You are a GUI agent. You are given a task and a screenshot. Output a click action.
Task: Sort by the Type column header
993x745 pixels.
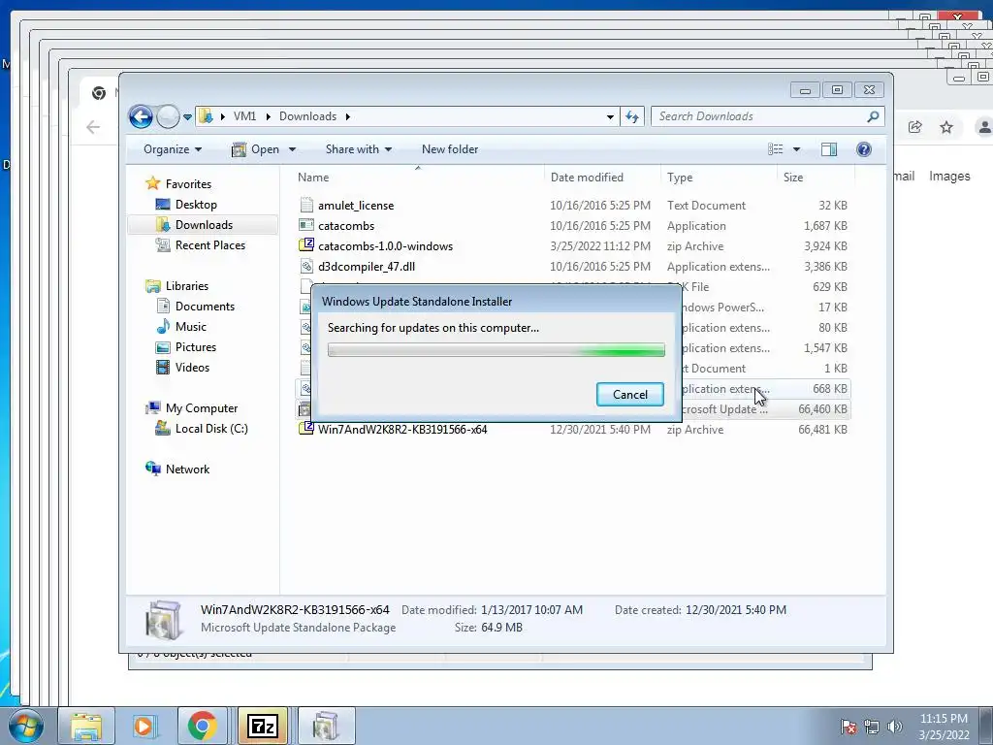click(x=719, y=178)
